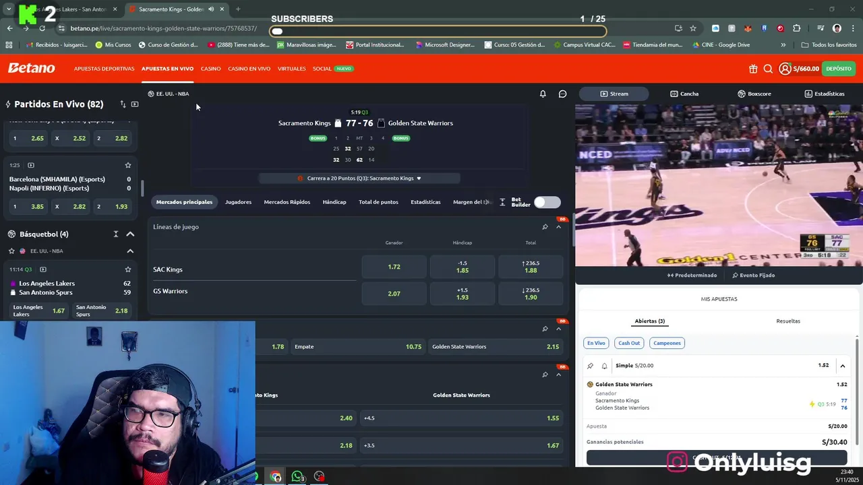863x485 pixels.
Task: Click the DEPÓSITO button
Action: pos(839,69)
